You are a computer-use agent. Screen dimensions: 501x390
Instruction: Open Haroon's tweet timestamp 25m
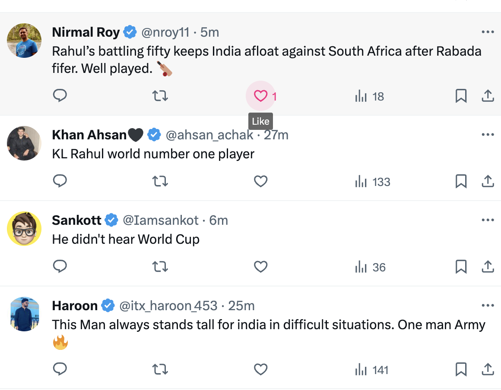click(241, 305)
